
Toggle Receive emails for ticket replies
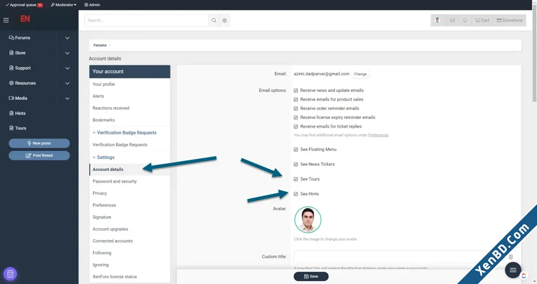296,127
